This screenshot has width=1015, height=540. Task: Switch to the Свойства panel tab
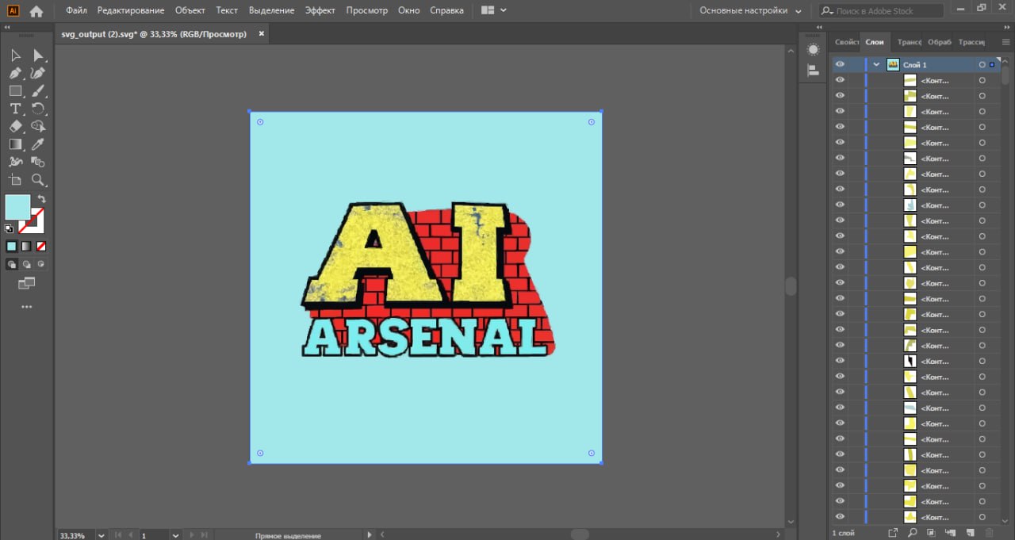pyautogui.click(x=845, y=42)
